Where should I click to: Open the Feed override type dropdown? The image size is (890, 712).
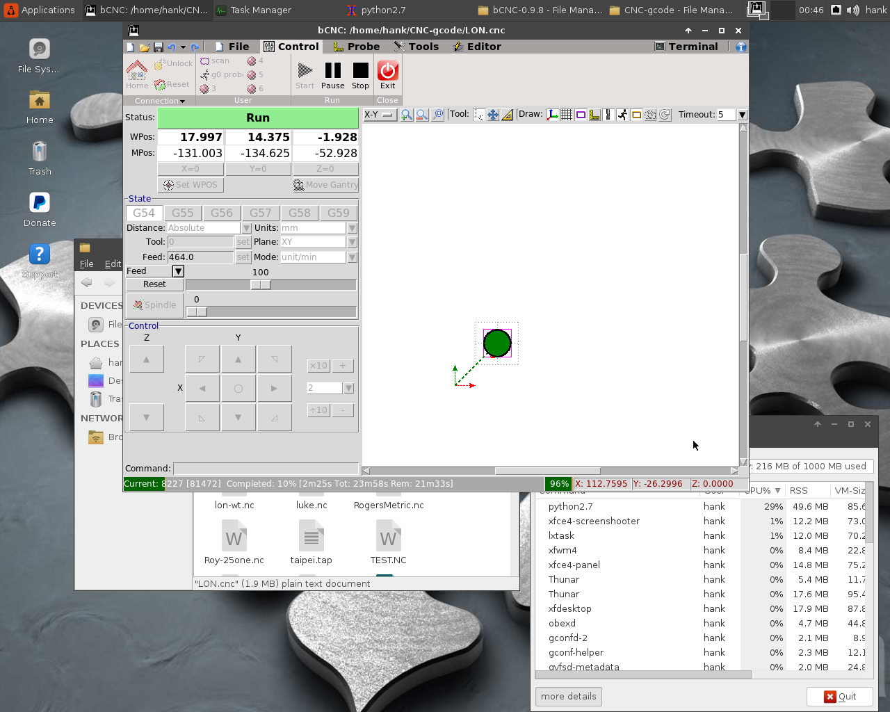[178, 271]
